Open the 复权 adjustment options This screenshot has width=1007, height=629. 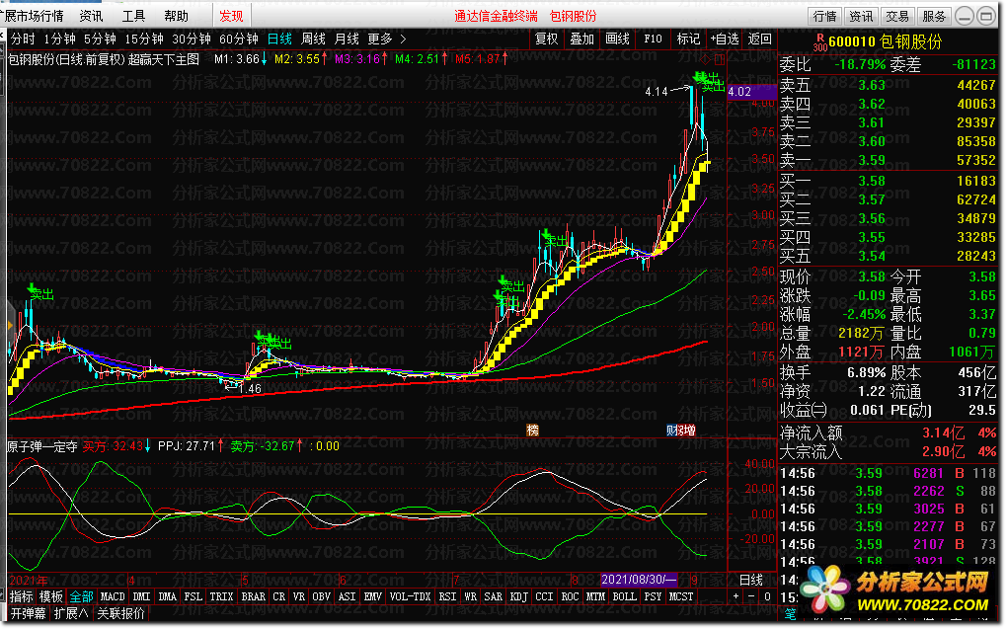click(547, 39)
